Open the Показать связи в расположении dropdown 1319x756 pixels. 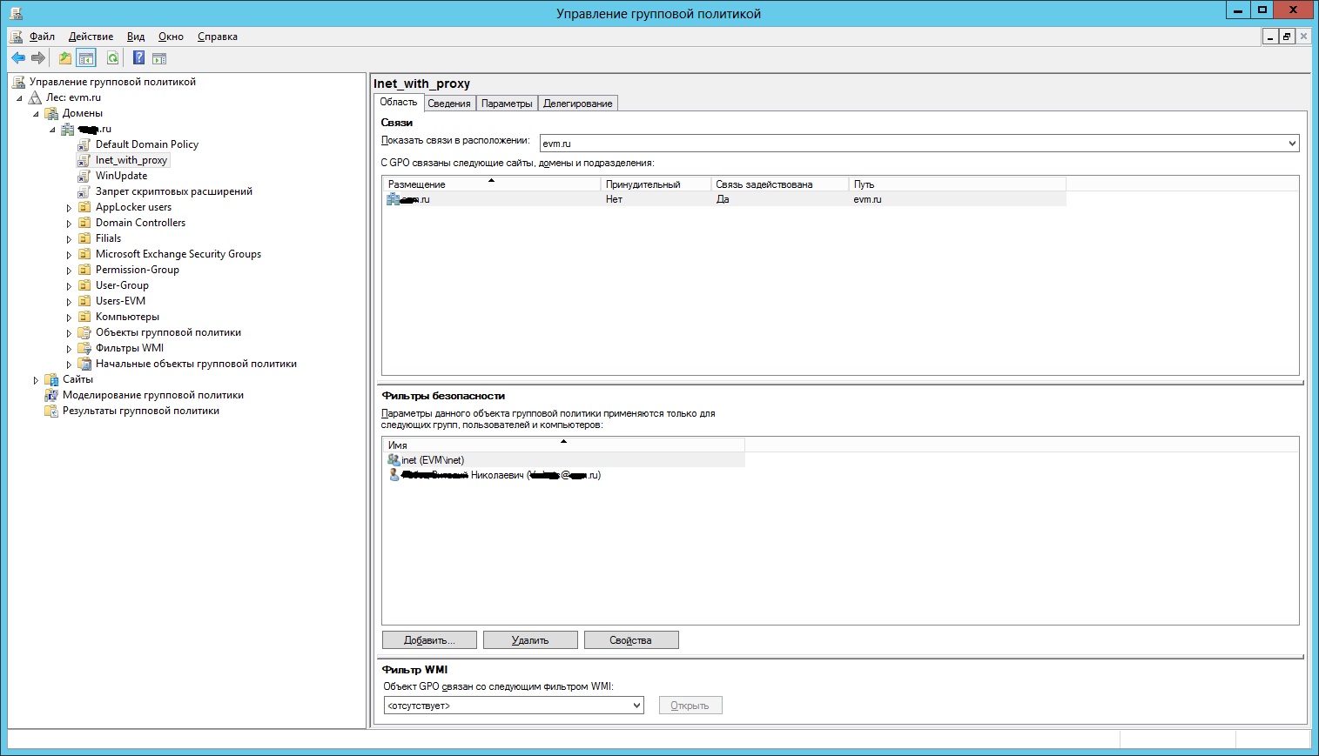click(1291, 144)
